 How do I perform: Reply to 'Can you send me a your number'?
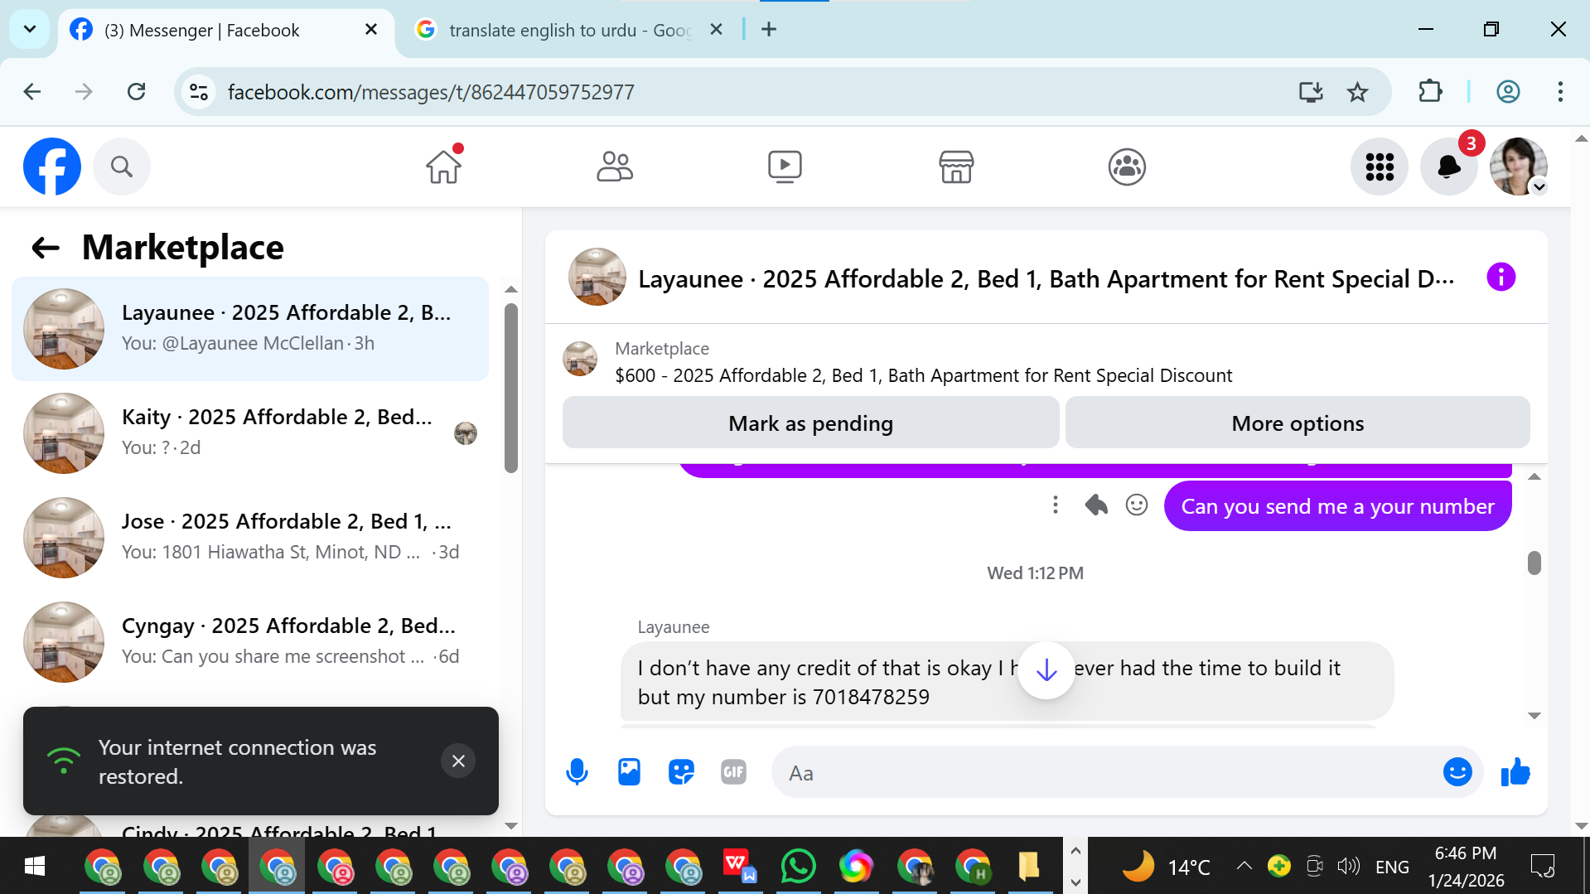pyautogui.click(x=1096, y=505)
